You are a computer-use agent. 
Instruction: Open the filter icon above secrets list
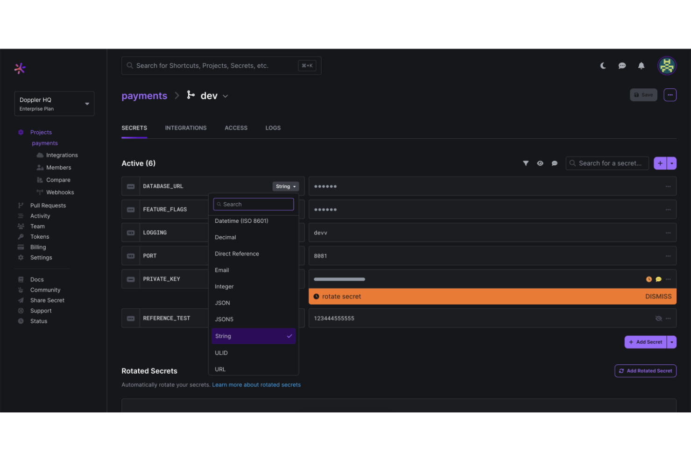coord(526,163)
